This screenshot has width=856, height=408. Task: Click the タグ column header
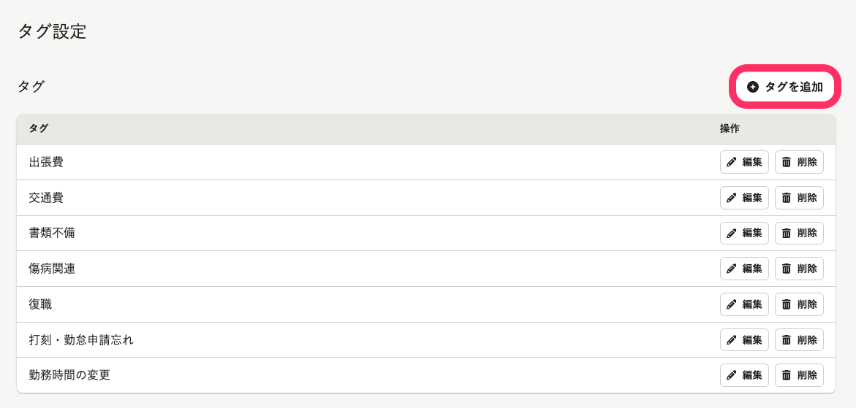pyautogui.click(x=39, y=129)
